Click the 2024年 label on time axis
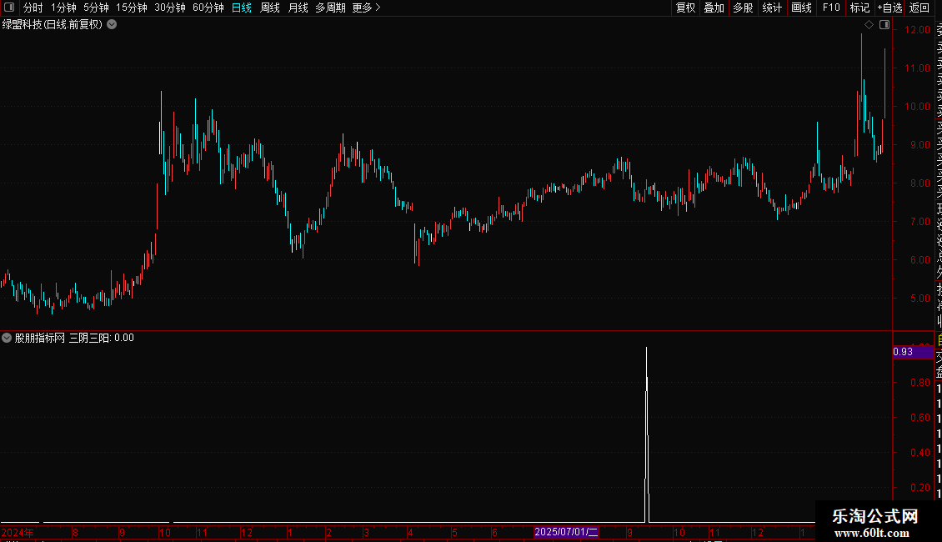Image resolution: width=942 pixels, height=542 pixels. 18,532
